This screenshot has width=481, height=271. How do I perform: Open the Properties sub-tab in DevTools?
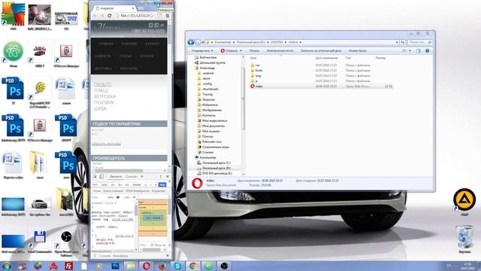159,190
